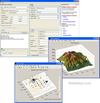Click Hide Plot Tools icon in Pattern Search toolbar
The height and width of the screenshot is (103, 100).
tap(46, 67)
